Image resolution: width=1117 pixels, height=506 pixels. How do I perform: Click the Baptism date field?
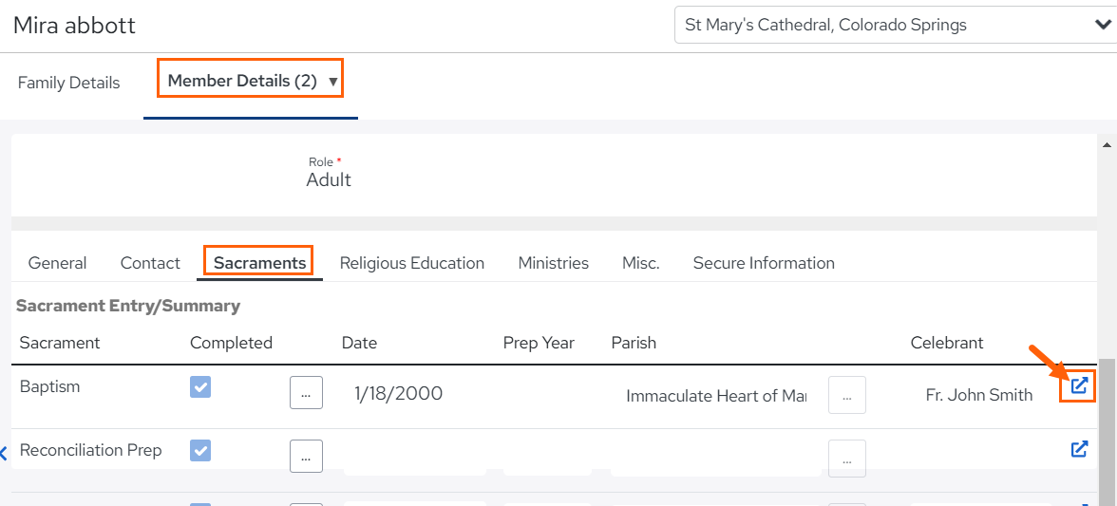click(x=414, y=394)
